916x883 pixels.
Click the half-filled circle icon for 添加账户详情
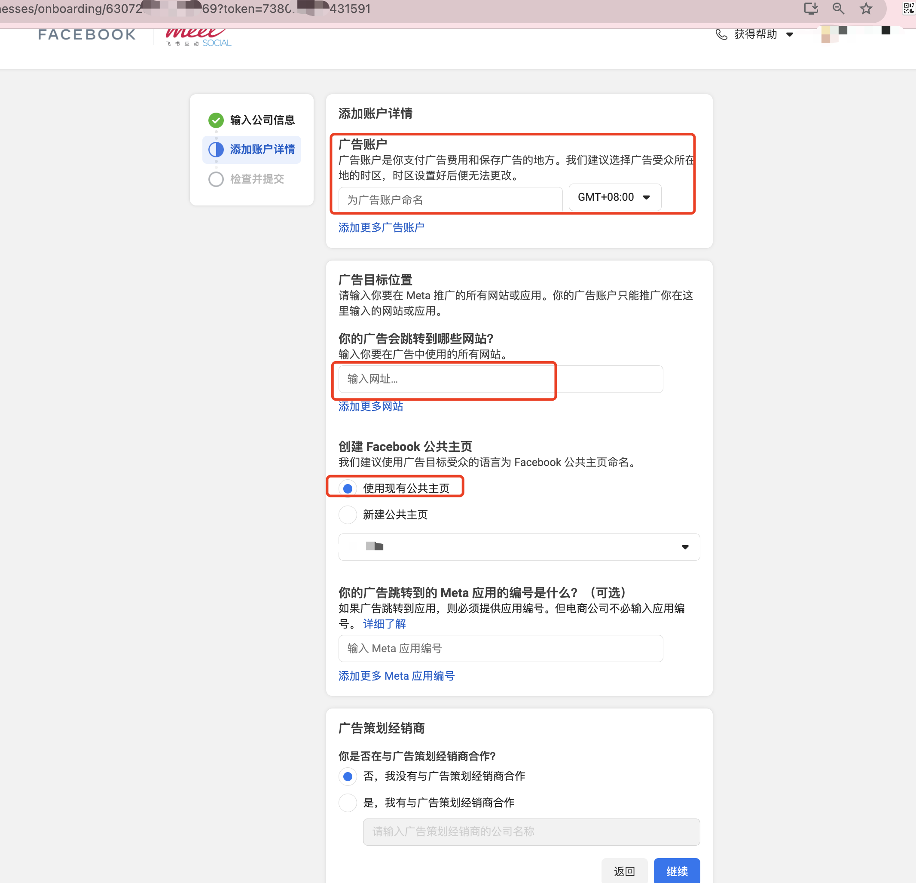[x=216, y=150]
